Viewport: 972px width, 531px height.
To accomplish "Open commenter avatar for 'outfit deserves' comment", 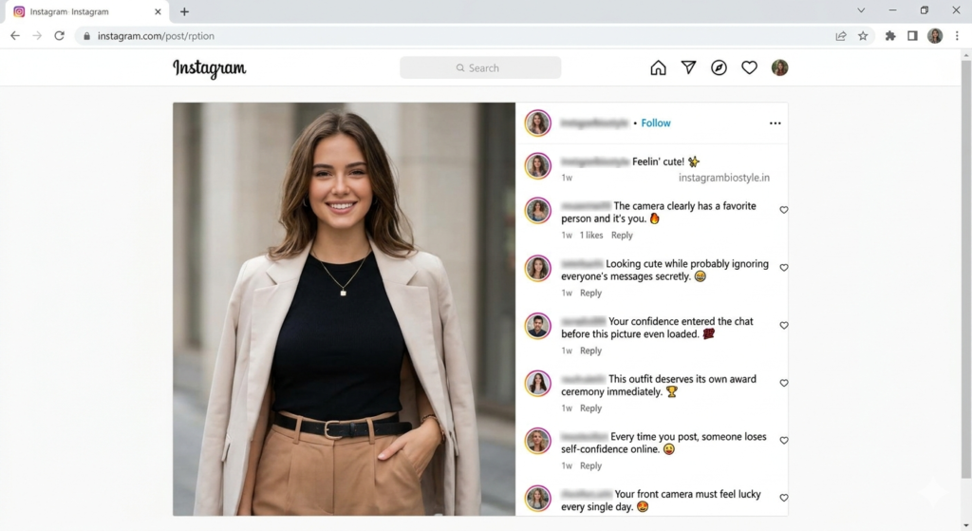I will coord(538,384).
